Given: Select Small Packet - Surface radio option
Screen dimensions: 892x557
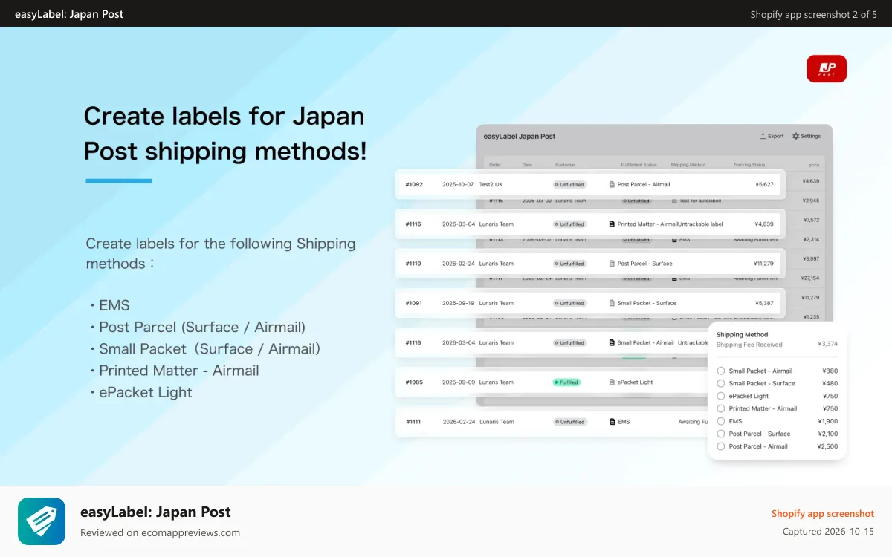Looking at the screenshot, I should (x=720, y=383).
